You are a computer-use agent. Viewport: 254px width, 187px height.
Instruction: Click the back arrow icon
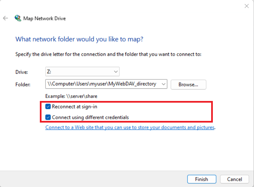5,18
